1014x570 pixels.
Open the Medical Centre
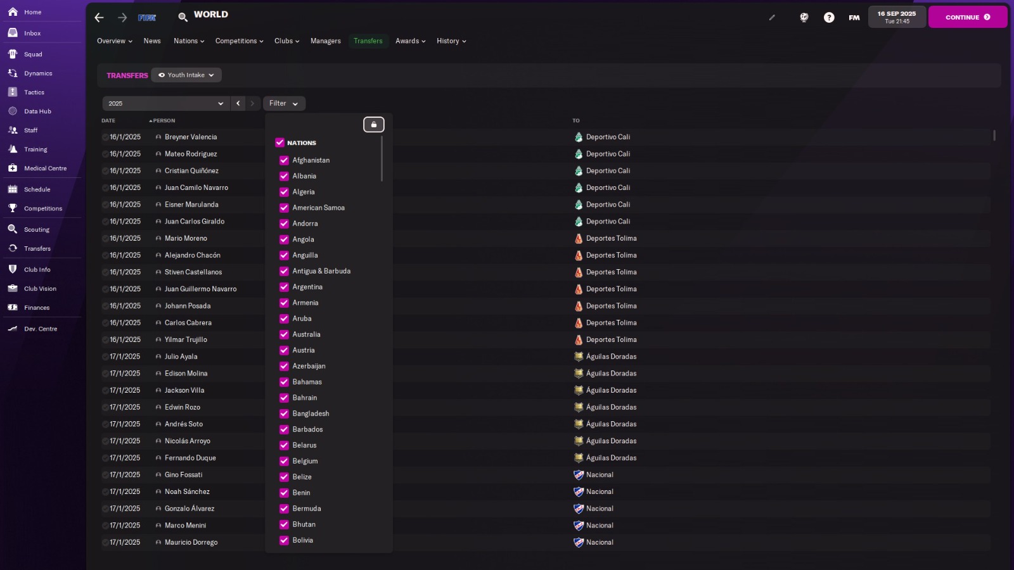click(x=44, y=168)
